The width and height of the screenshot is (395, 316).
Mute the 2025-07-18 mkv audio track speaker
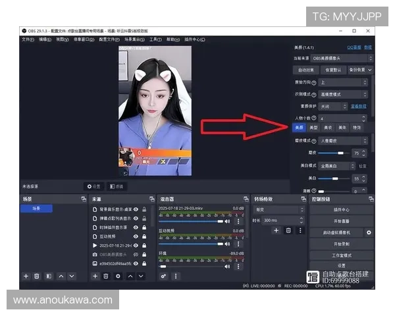coord(227,221)
